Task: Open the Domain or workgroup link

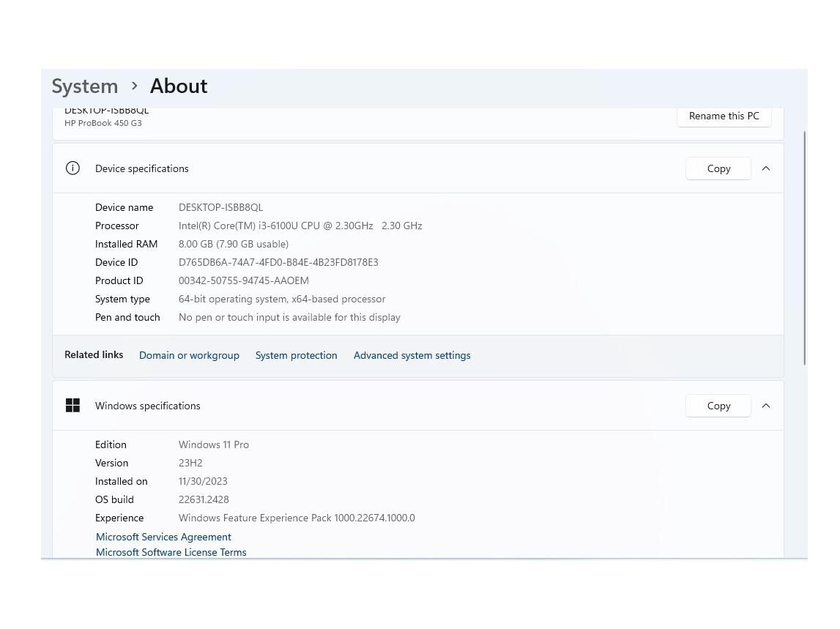Action: click(189, 355)
